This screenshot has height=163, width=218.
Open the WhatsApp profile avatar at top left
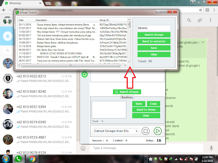click(x=7, y=20)
